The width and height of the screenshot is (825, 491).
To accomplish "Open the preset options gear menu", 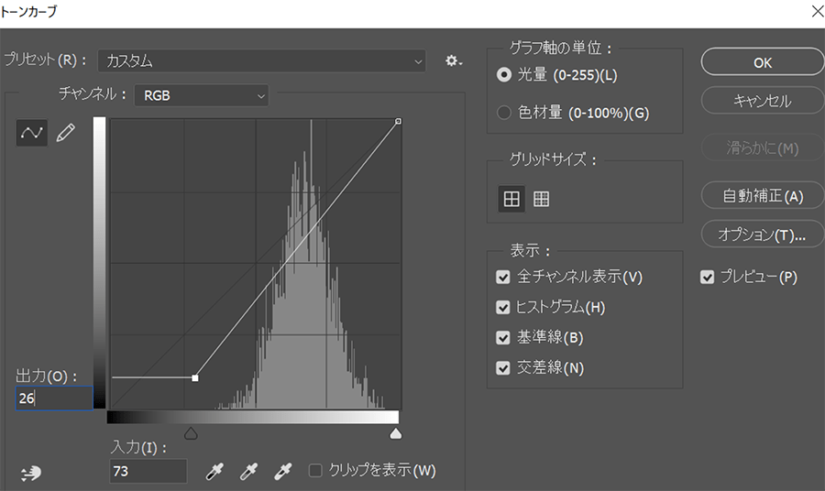I will pos(454,61).
